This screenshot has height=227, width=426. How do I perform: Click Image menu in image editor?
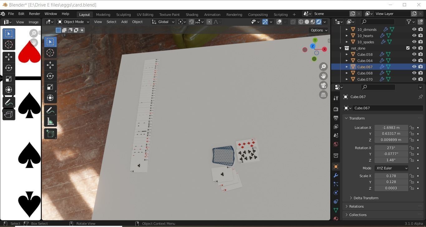33,22
